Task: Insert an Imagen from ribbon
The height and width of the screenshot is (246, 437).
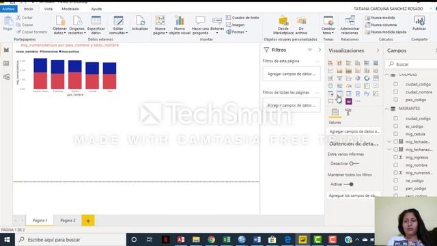Action: (235, 25)
